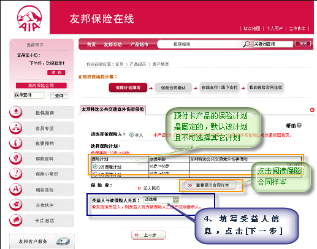Select the 友邦特选公共交通意外伤害保险 tab
The height and width of the screenshot is (249, 317).
pos(113,110)
